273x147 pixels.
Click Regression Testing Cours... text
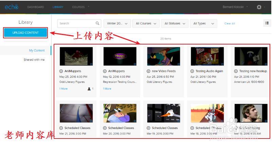(120, 82)
